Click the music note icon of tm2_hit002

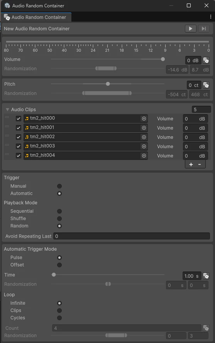(x=27, y=137)
